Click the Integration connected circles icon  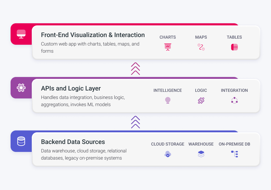click(234, 101)
